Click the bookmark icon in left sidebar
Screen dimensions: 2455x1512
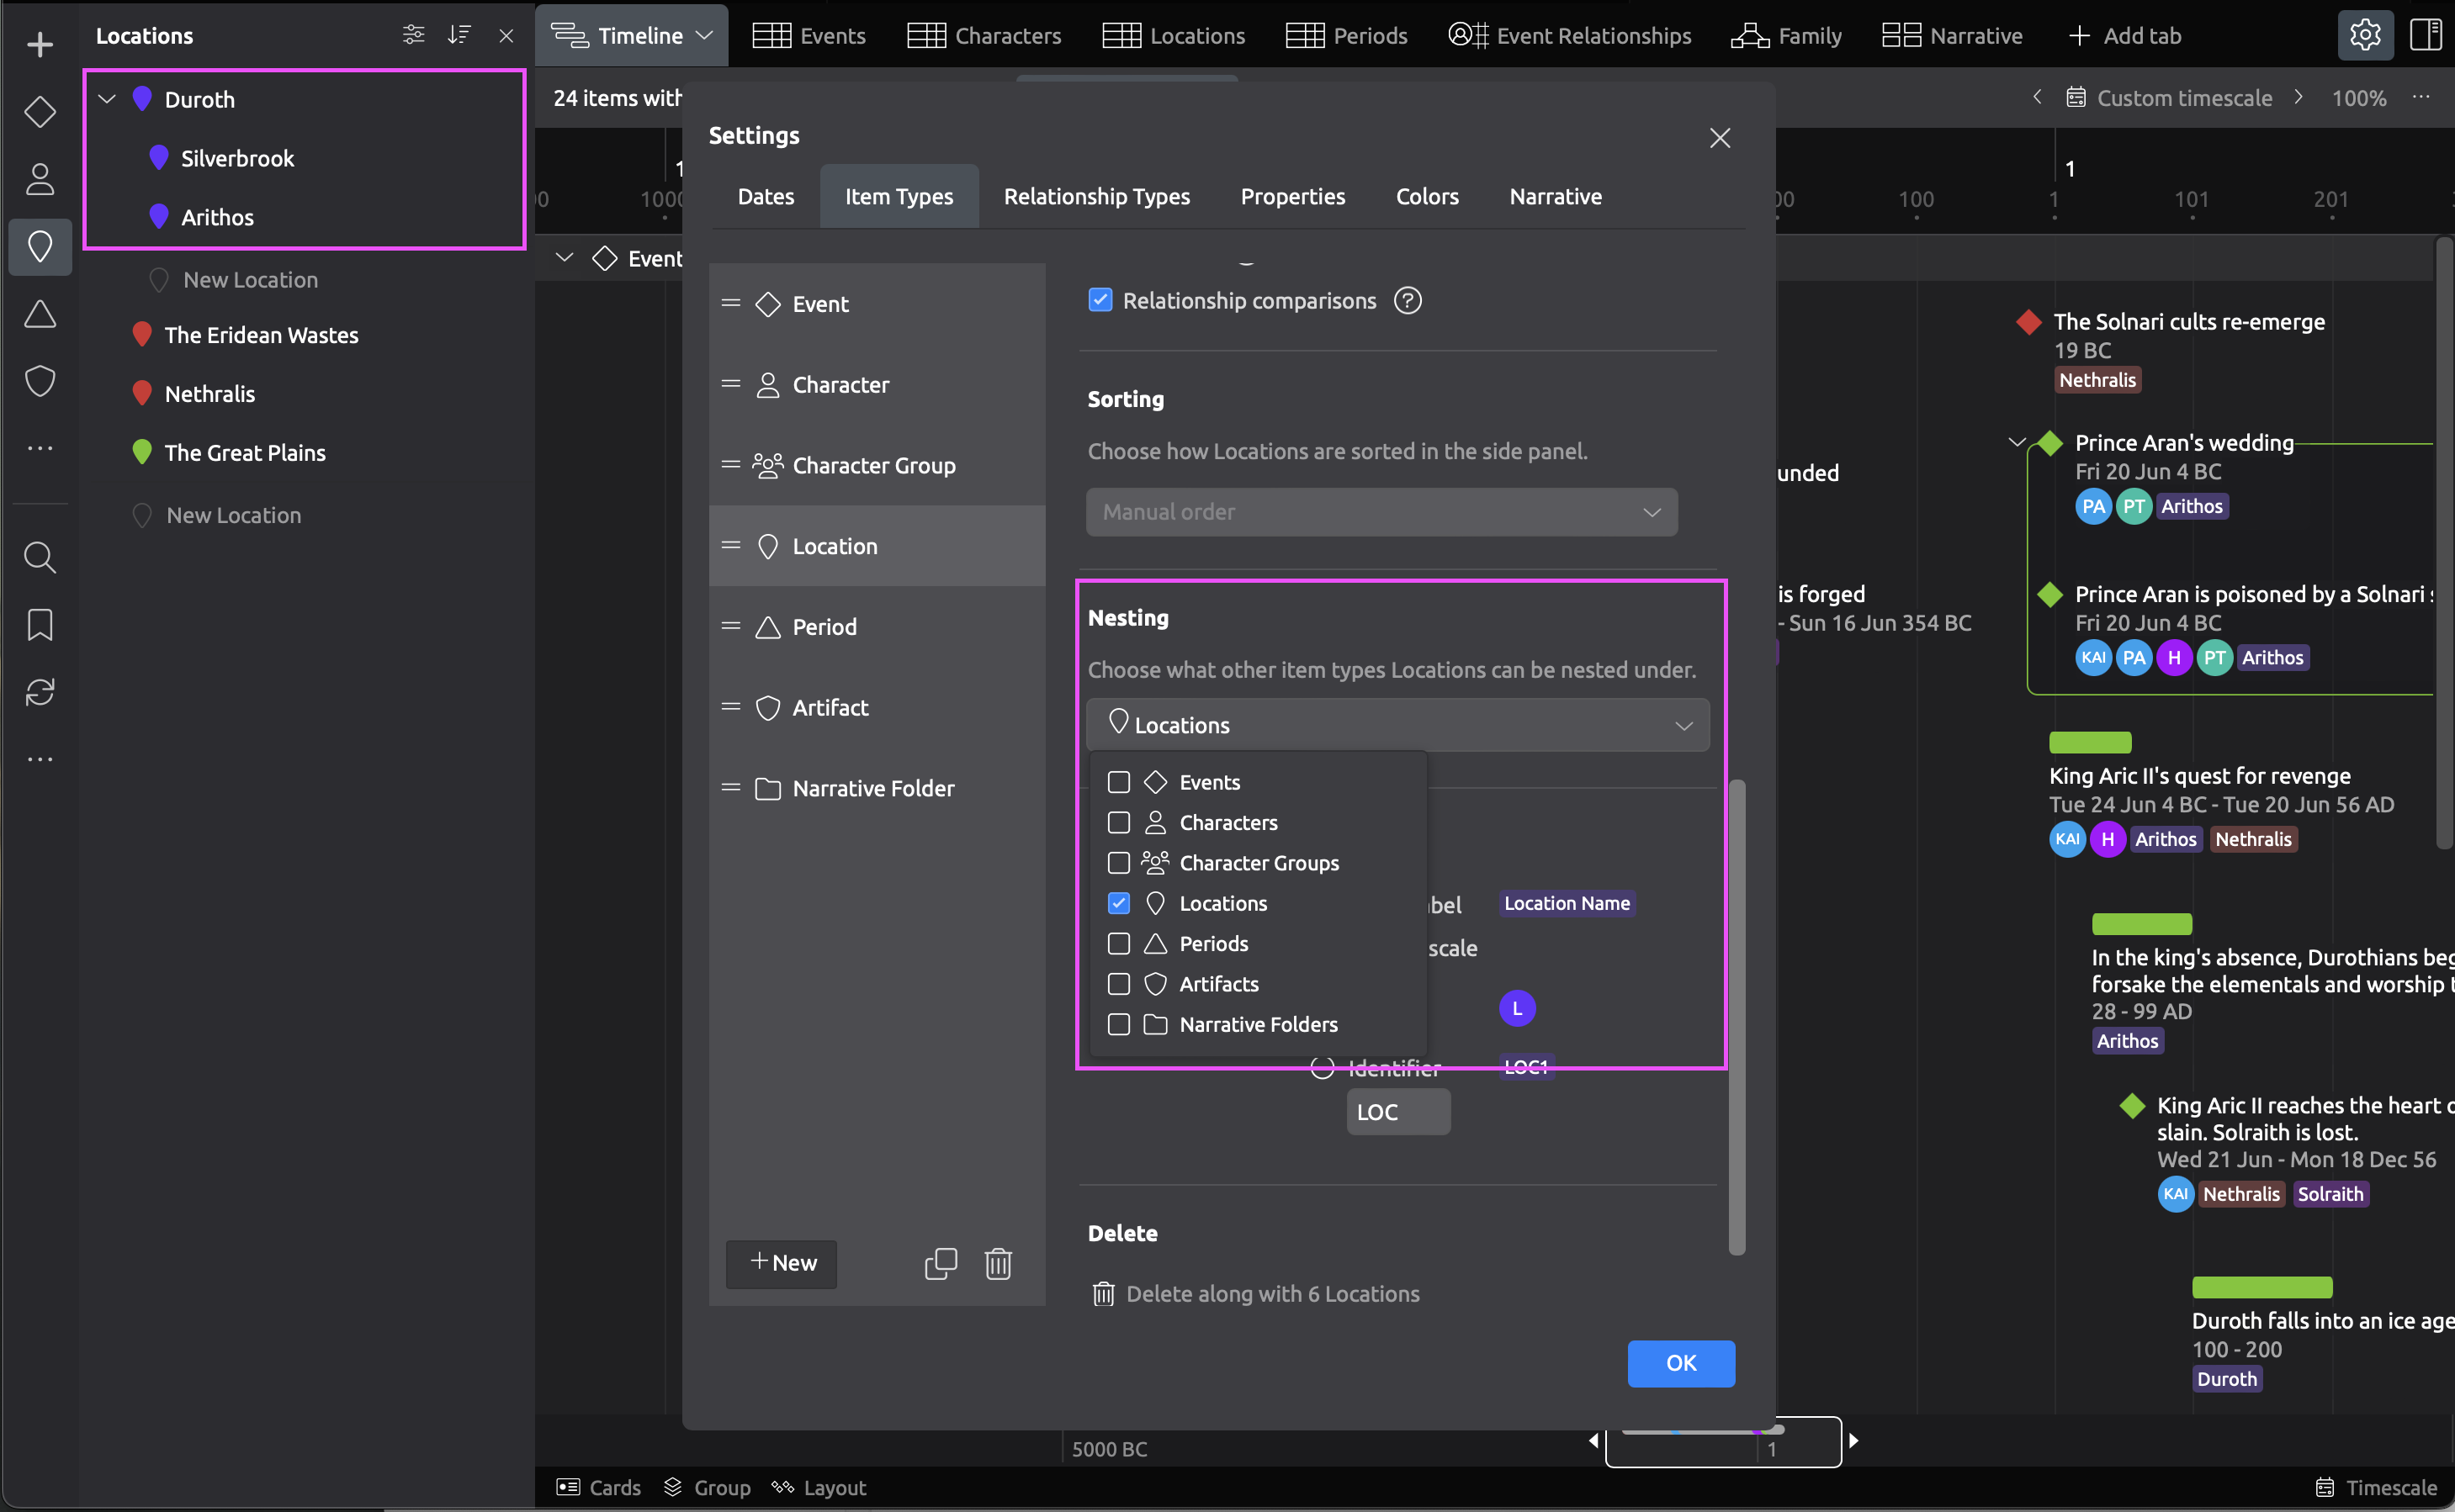[x=39, y=625]
